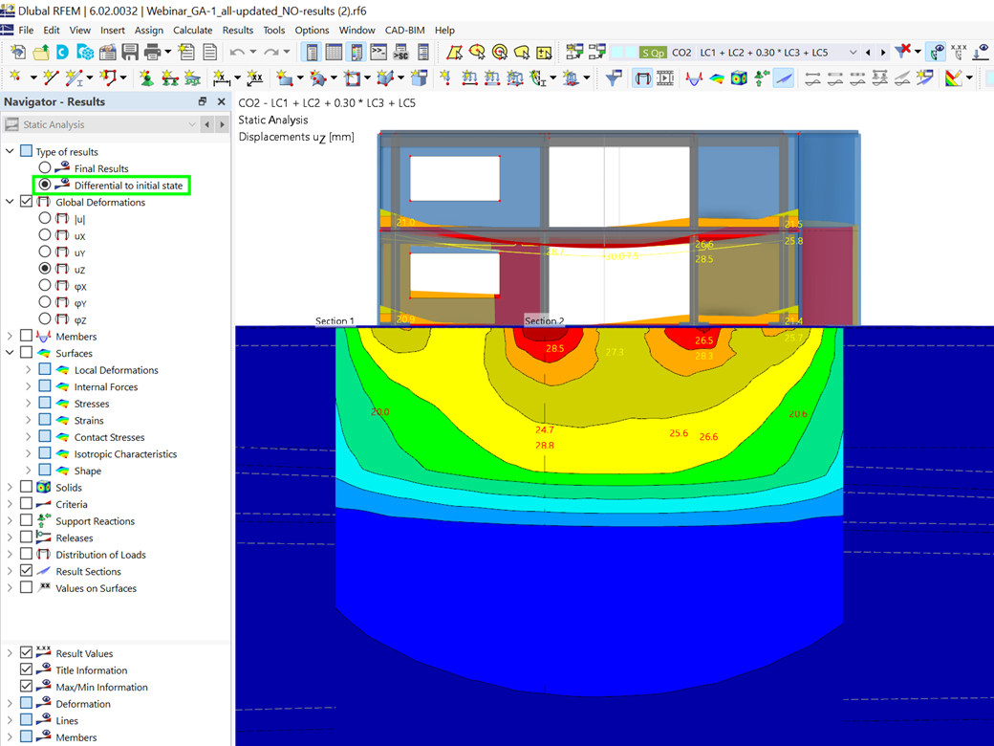Toggle member results diagram icon
Viewport: 994px width, 746px height.
click(694, 78)
